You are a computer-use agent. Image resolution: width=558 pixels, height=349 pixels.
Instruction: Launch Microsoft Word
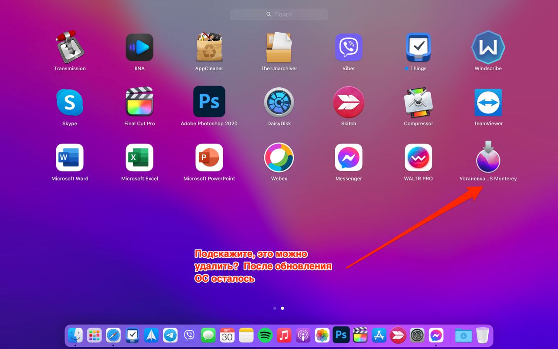pyautogui.click(x=70, y=157)
